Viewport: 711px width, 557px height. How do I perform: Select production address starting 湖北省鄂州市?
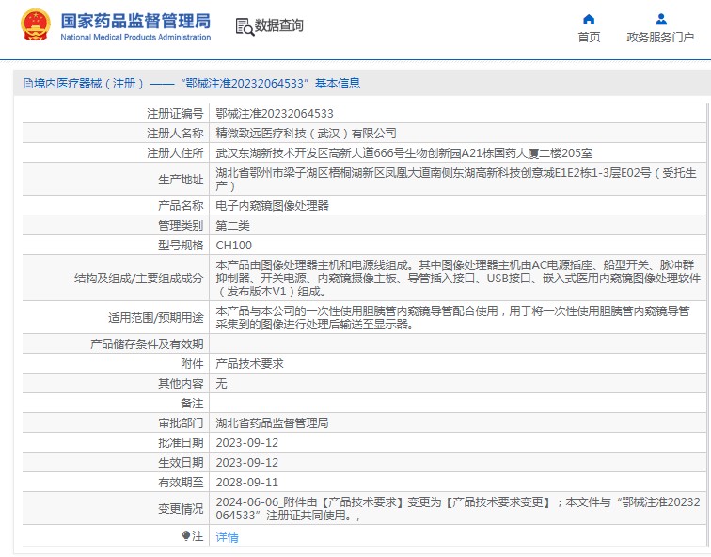pyautogui.click(x=456, y=179)
